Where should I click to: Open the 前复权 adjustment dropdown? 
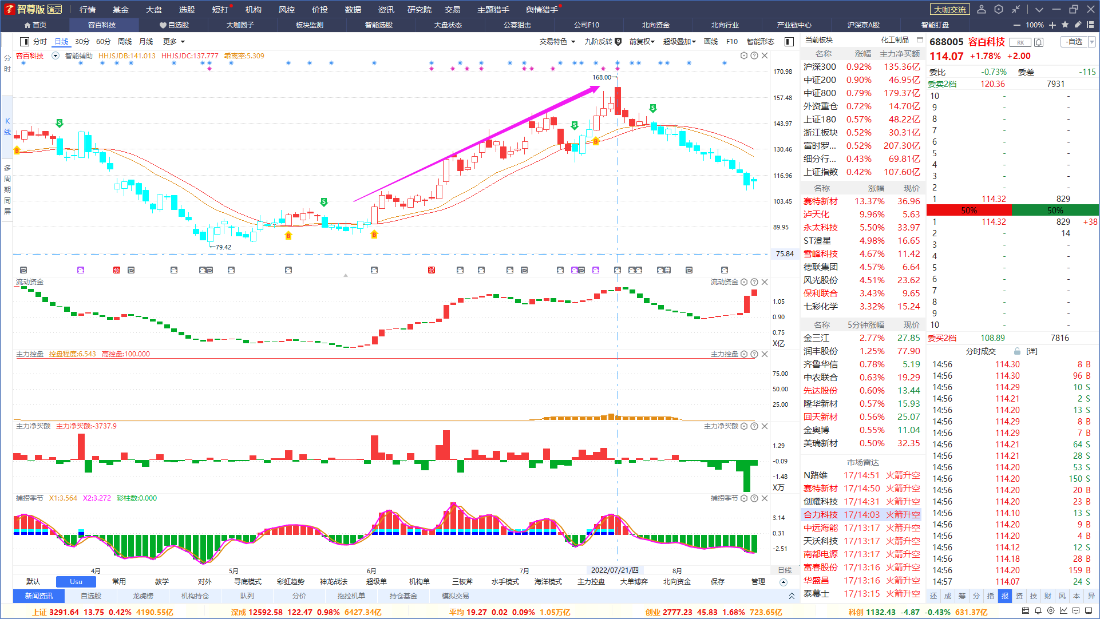(x=642, y=41)
